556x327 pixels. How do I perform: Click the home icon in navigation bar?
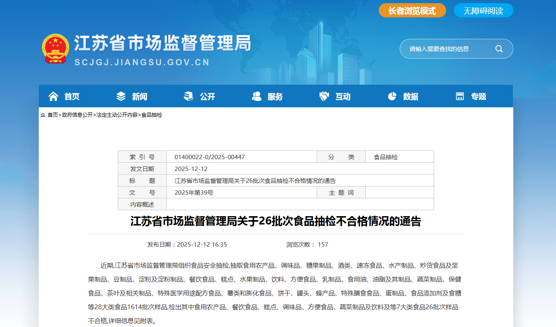click(x=53, y=96)
